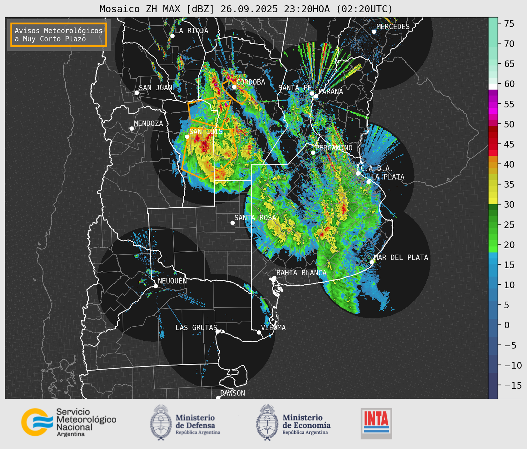
Task: Click the large orange warning polygon below San Luis
Action: pos(209,154)
